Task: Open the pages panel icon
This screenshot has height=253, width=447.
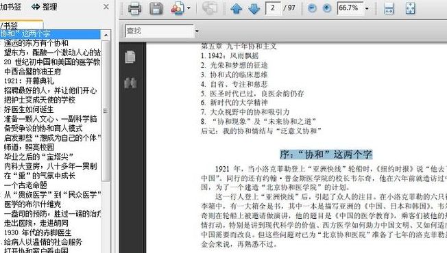Action: coord(130,57)
